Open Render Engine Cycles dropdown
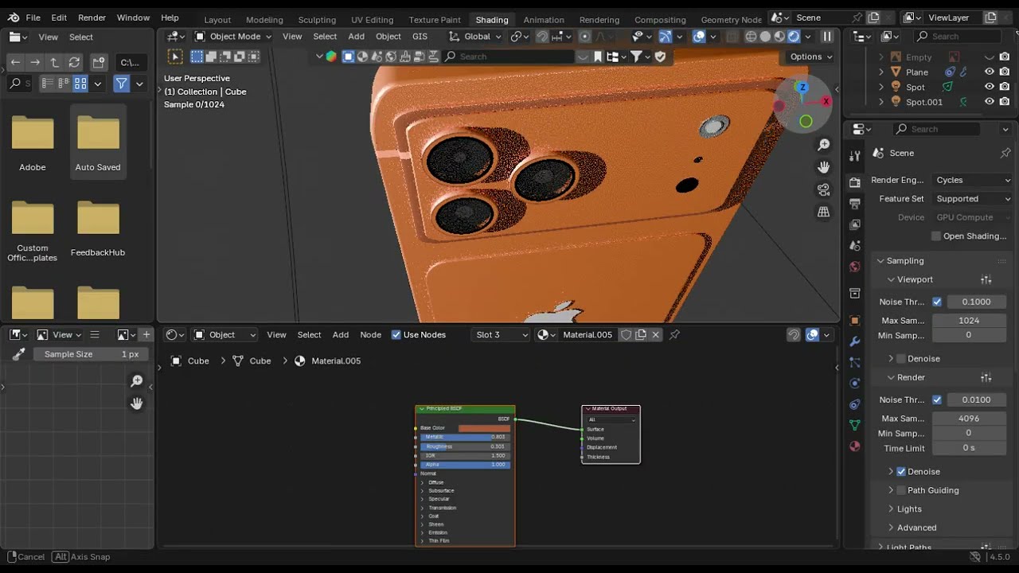Image resolution: width=1019 pixels, height=573 pixels. 972,180
